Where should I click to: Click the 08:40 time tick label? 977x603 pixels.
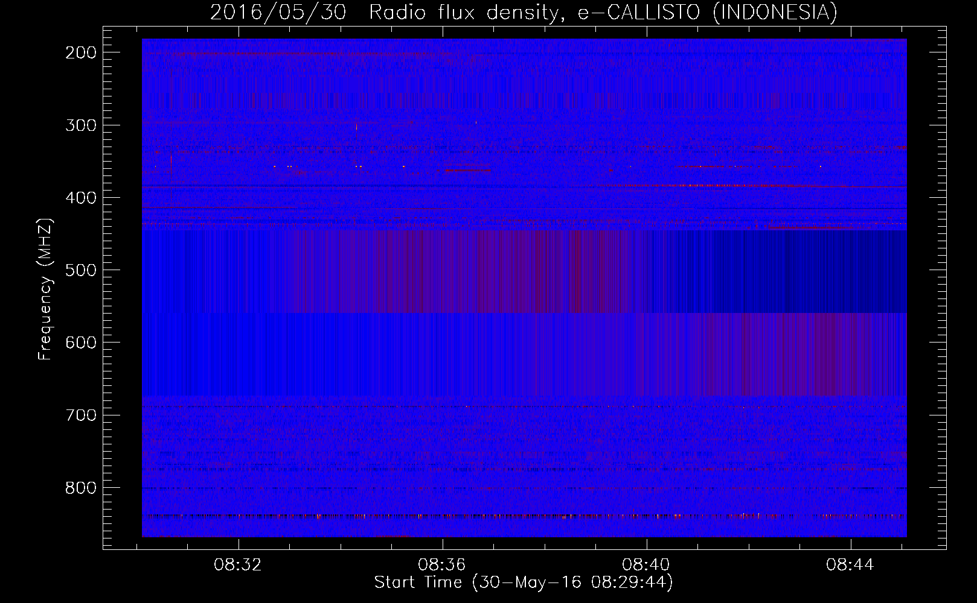646,565
